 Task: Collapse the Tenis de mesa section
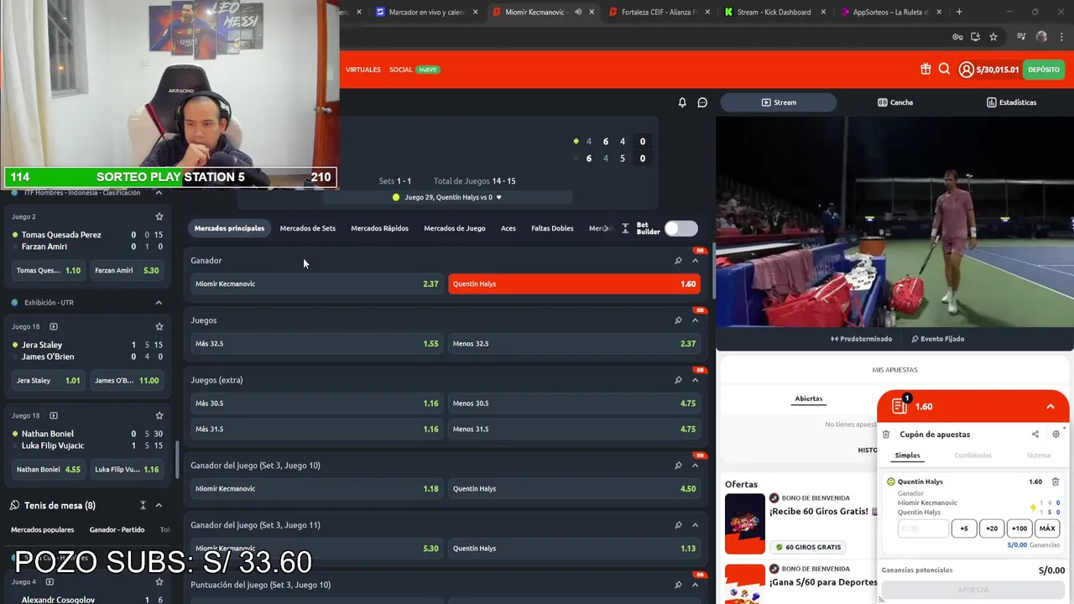[x=159, y=505]
